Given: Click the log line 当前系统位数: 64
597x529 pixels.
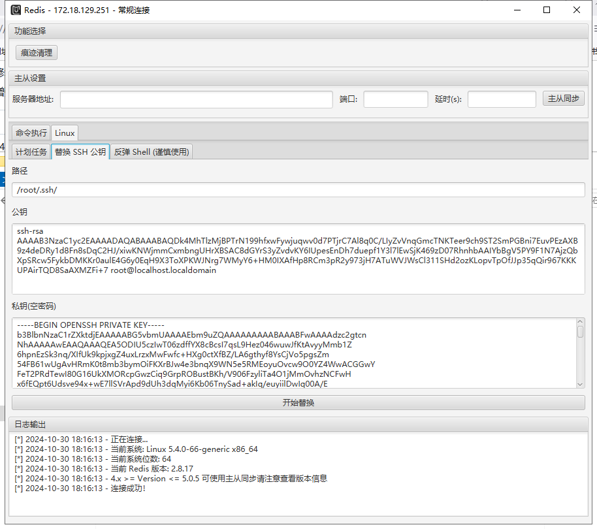Looking at the screenshot, I should coord(93,459).
